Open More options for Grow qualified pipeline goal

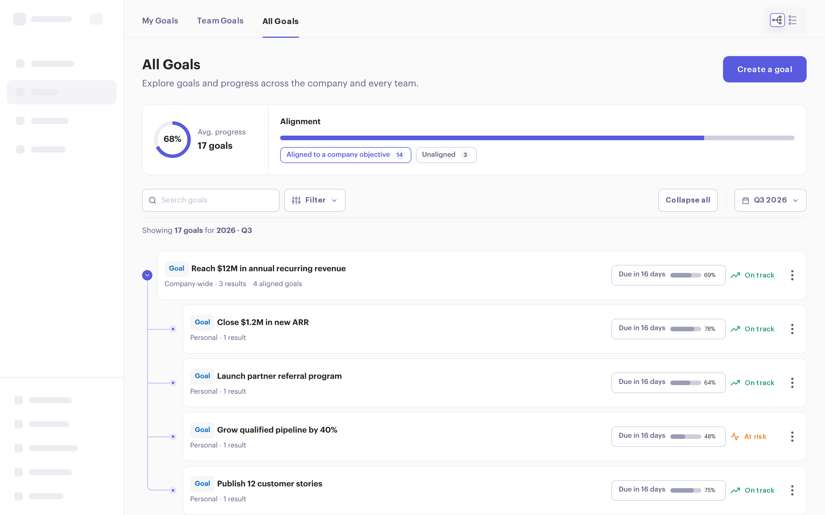[792, 437]
